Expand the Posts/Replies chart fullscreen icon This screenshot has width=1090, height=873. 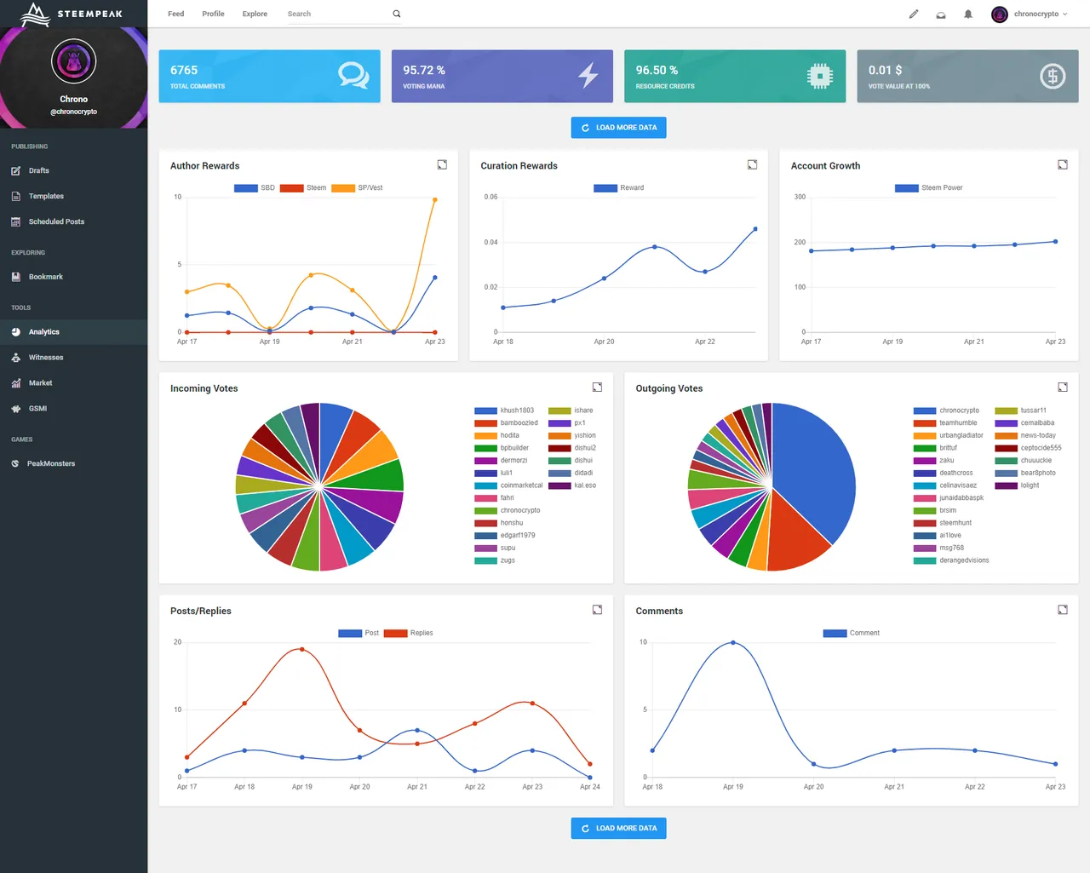pos(597,609)
